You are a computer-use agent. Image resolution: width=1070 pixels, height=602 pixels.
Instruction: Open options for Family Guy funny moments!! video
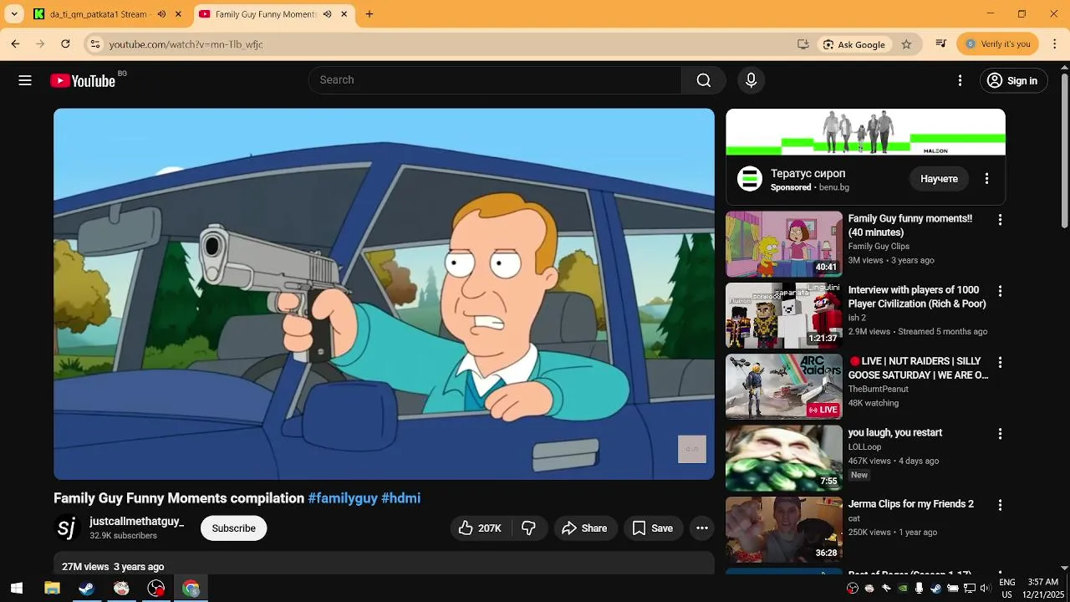pos(1000,220)
